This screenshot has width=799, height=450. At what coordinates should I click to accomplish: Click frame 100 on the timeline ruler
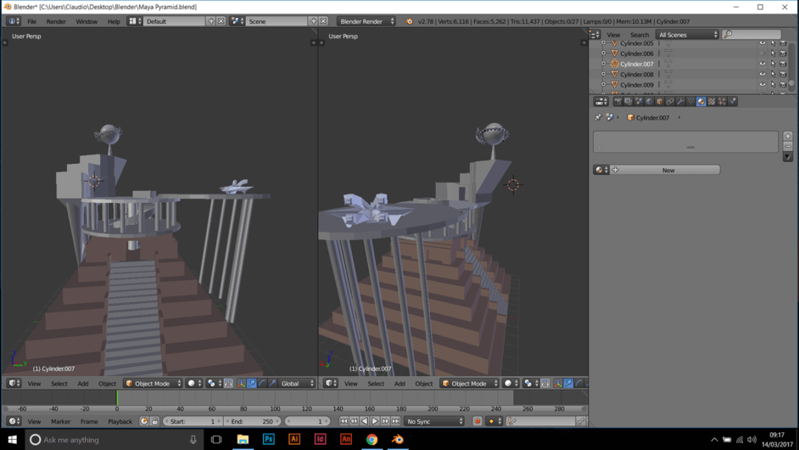275,408
